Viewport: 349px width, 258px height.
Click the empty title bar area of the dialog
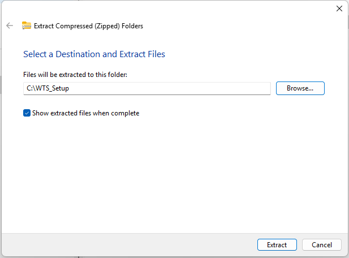click(x=170, y=8)
